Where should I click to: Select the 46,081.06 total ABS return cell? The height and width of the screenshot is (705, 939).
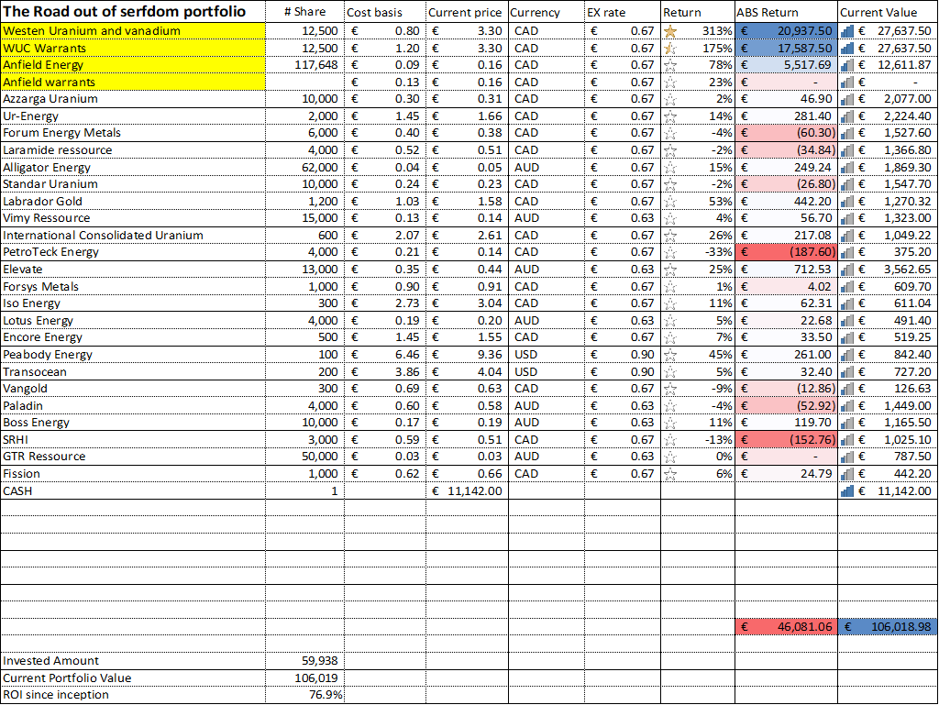coord(786,627)
